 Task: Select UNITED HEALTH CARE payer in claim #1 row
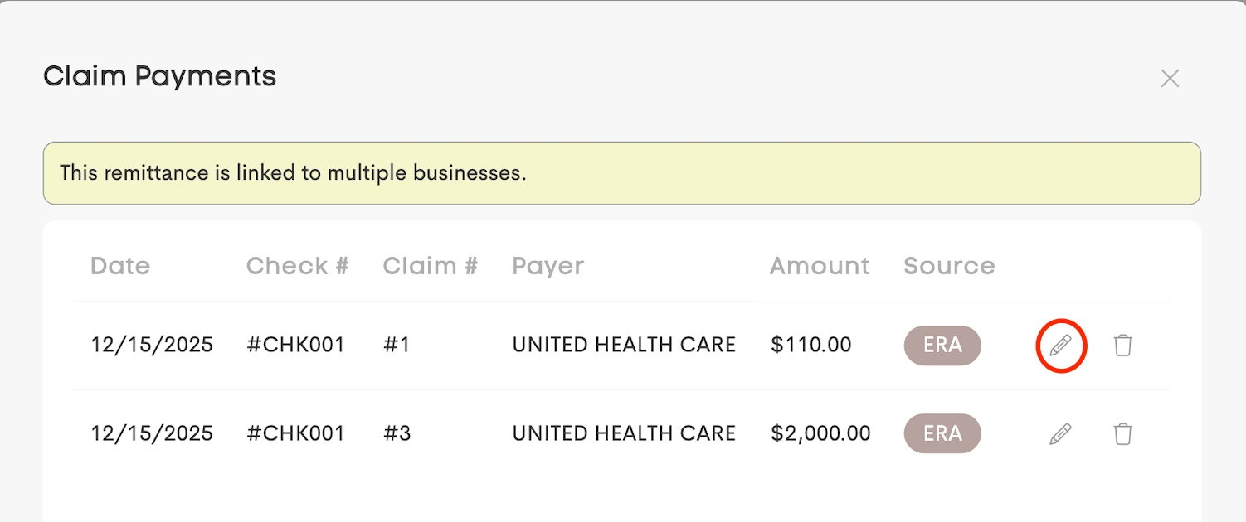coord(624,345)
